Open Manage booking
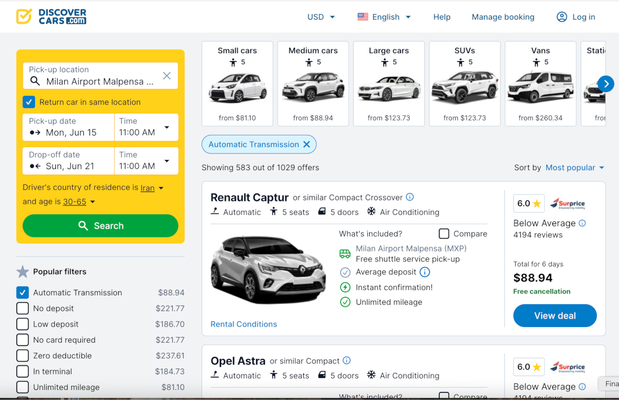 point(503,17)
